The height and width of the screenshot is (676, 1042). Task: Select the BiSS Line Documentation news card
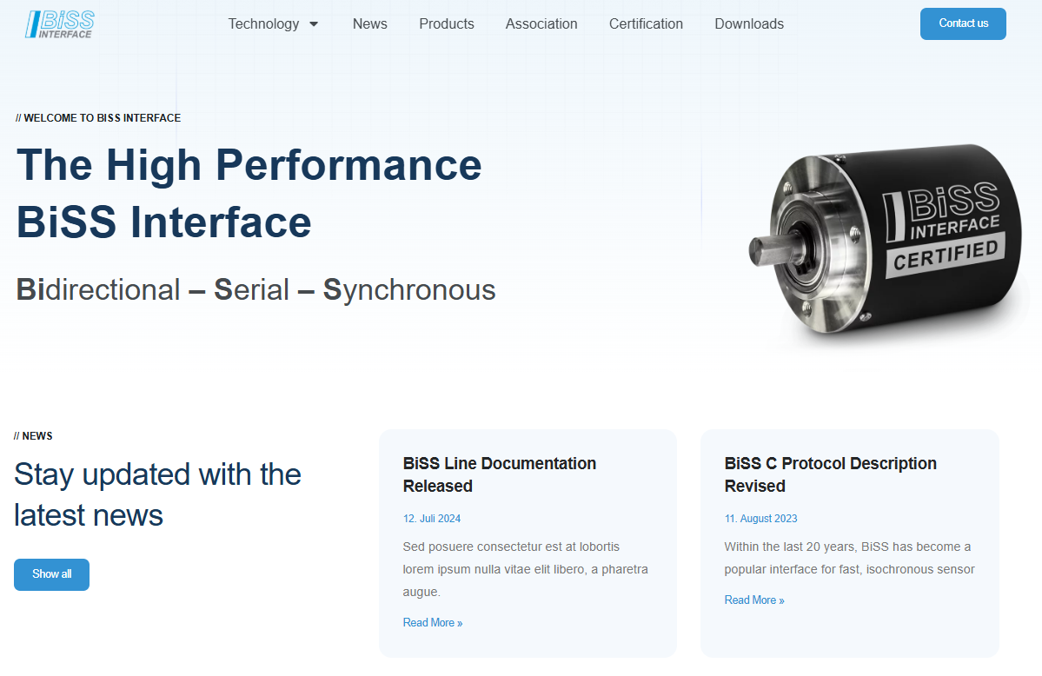528,542
